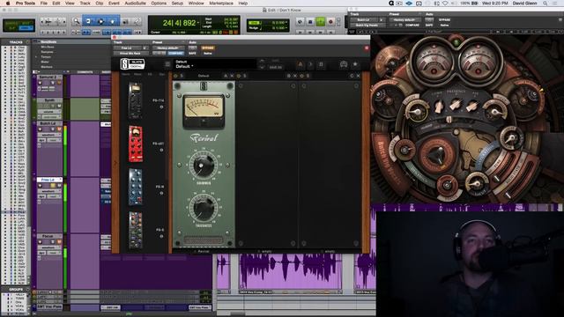
Task: Toggle BYPASS in the Free Ld plugin window
Action: coord(208,48)
